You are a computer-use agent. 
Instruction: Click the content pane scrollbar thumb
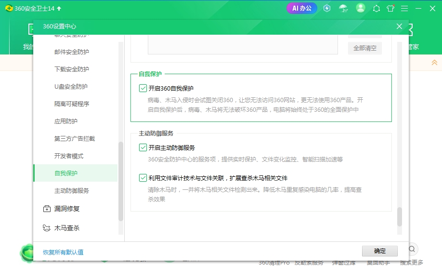coord(400,217)
